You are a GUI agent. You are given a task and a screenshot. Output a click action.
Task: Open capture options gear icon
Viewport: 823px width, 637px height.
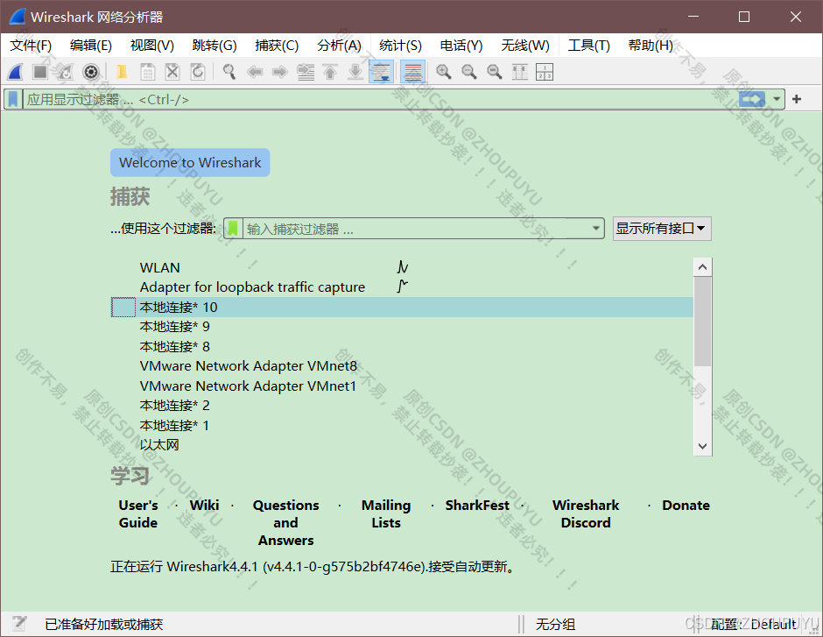pos(91,72)
